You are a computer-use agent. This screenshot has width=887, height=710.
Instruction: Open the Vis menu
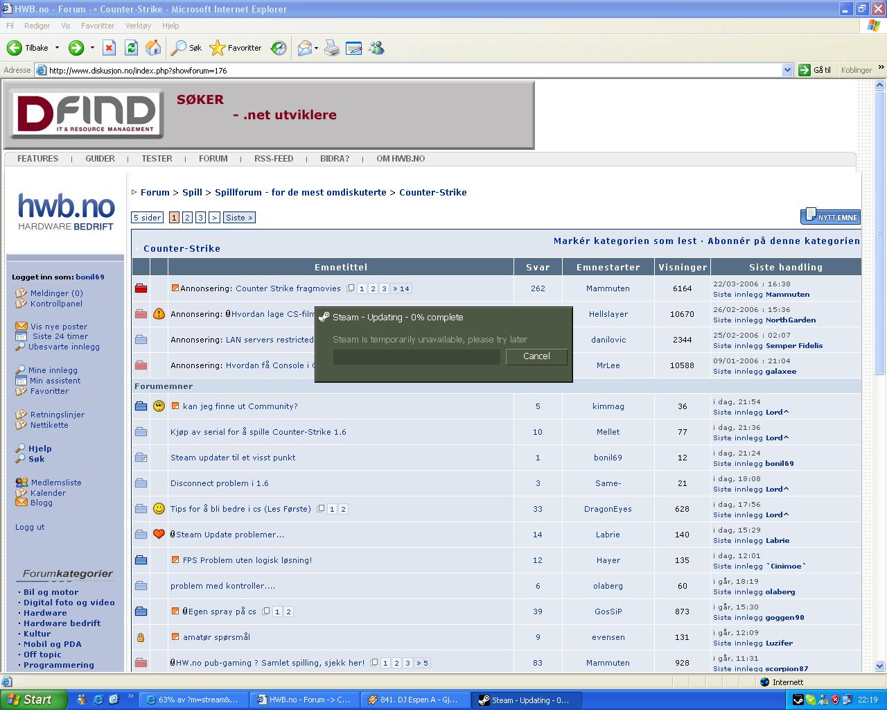pos(66,26)
